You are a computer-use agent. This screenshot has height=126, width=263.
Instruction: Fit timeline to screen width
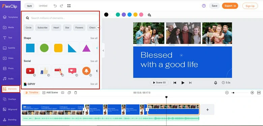(259, 93)
